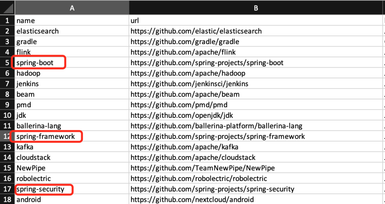Select row 12 header
Image resolution: width=385 pixels, height=204 pixels.
point(7,136)
